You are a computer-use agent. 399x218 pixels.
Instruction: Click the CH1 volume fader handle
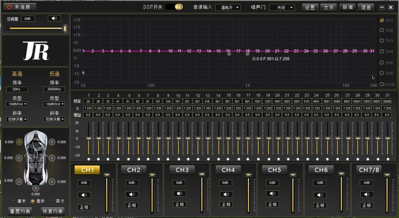pyautogui.click(x=107, y=175)
